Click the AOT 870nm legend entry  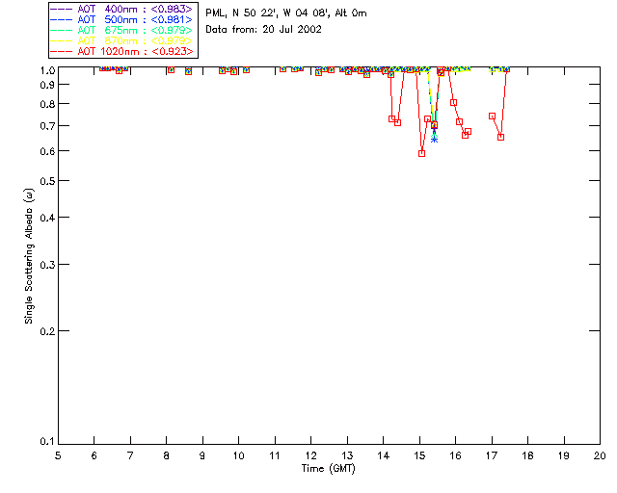point(121,40)
